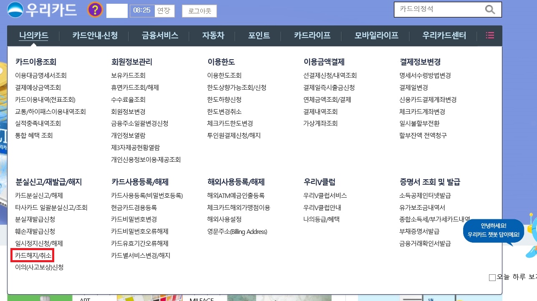The width and height of the screenshot is (537, 301).
Task: Open the 자동차 menu
Action: 213,35
